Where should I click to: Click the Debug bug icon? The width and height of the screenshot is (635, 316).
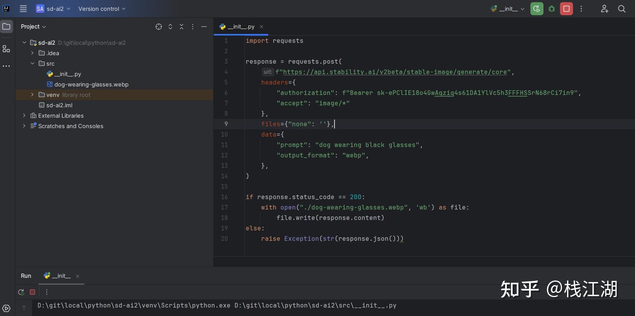pyautogui.click(x=552, y=9)
